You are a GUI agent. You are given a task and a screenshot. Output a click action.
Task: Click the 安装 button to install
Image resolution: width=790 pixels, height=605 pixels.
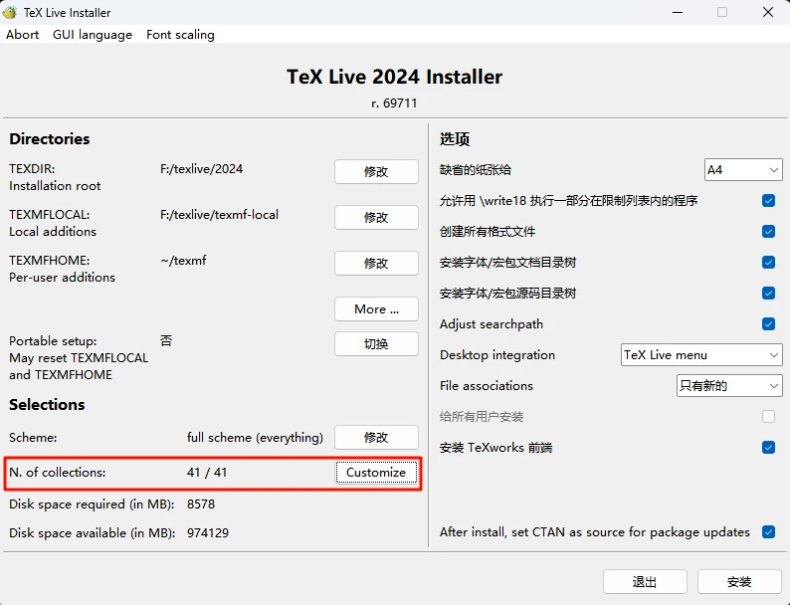click(739, 581)
